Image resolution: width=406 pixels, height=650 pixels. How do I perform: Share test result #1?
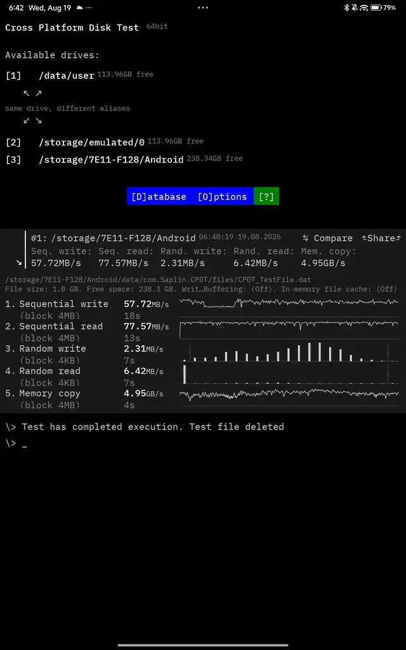click(x=381, y=239)
